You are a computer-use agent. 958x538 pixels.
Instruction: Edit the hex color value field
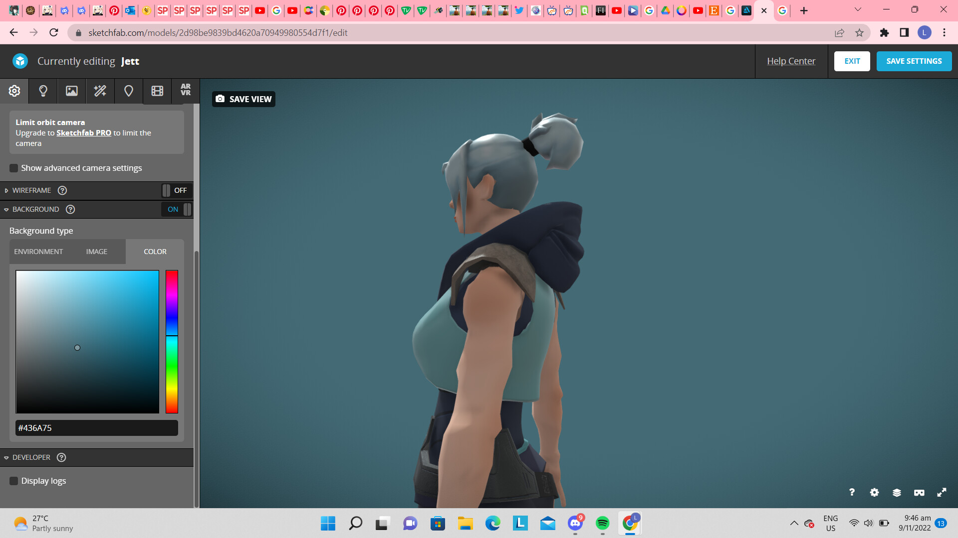pyautogui.click(x=96, y=427)
